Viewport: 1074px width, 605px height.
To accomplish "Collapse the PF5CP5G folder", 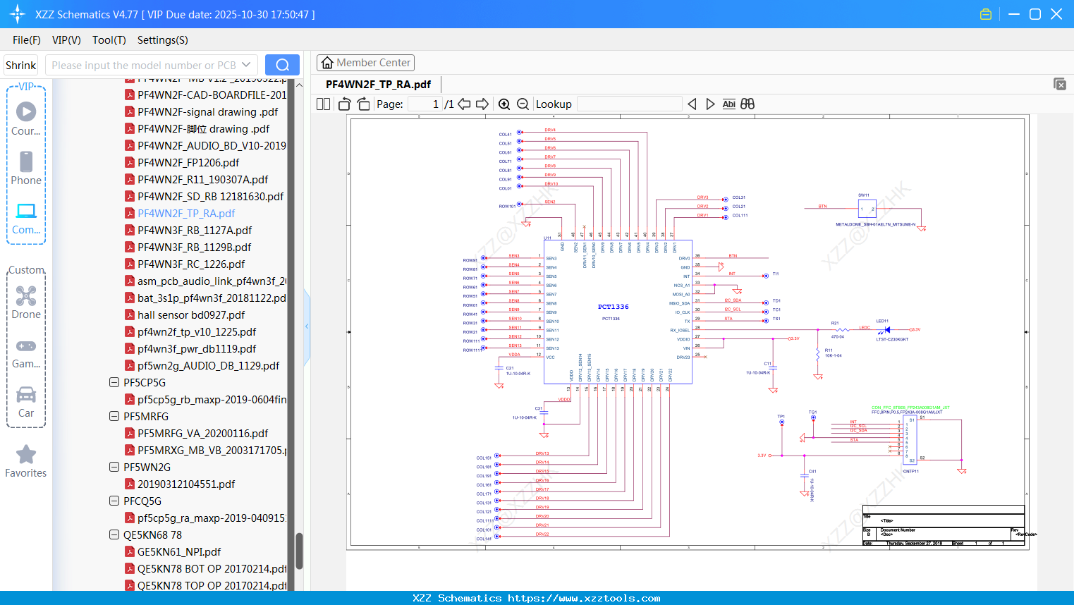I will [x=114, y=382].
